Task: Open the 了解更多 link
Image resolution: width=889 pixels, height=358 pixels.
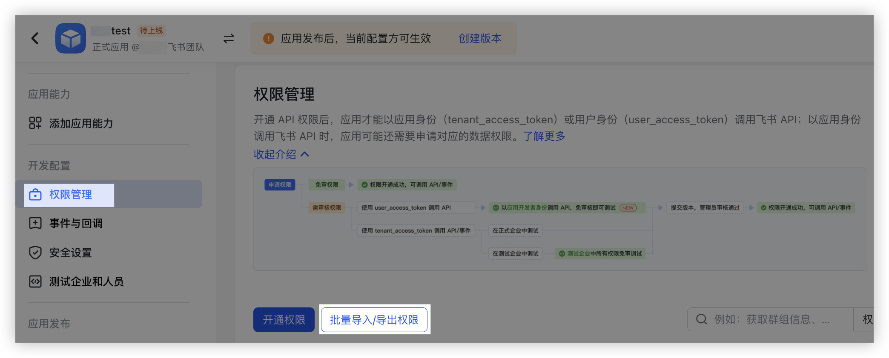Action: click(544, 136)
